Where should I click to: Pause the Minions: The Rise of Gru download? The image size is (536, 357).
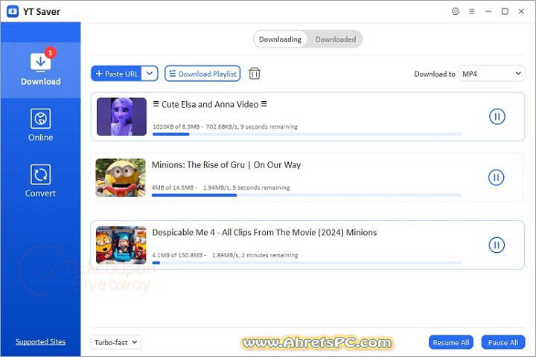tap(496, 177)
